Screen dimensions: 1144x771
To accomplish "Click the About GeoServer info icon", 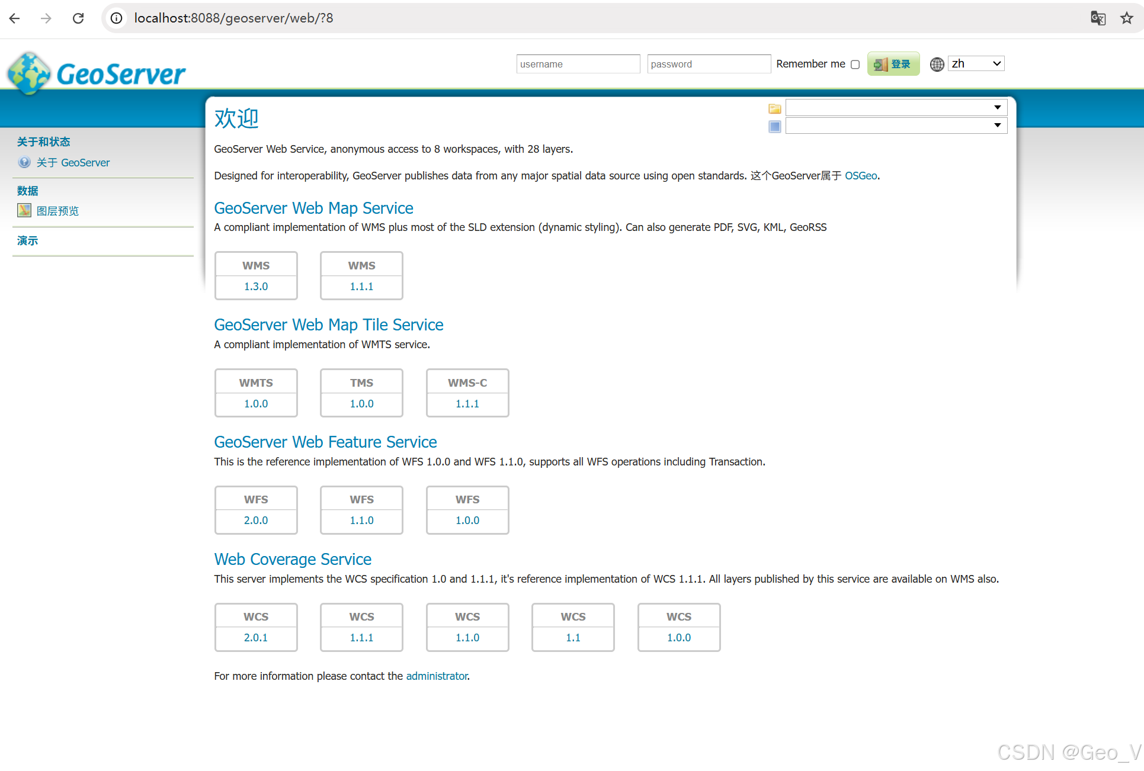I will [24, 162].
